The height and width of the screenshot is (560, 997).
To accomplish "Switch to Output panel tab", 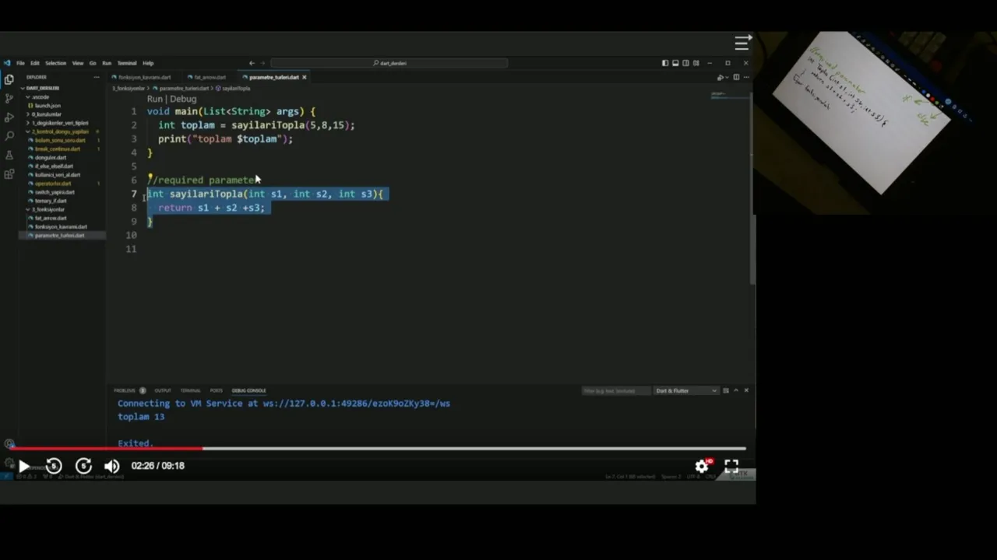I will coord(163,390).
